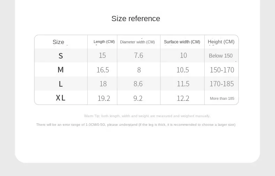The image size is (275, 176).
Task: Click the Surface width (CM) header
Action: tap(182, 42)
